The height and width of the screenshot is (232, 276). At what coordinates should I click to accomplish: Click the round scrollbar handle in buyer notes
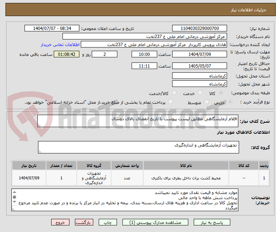coord(14,197)
